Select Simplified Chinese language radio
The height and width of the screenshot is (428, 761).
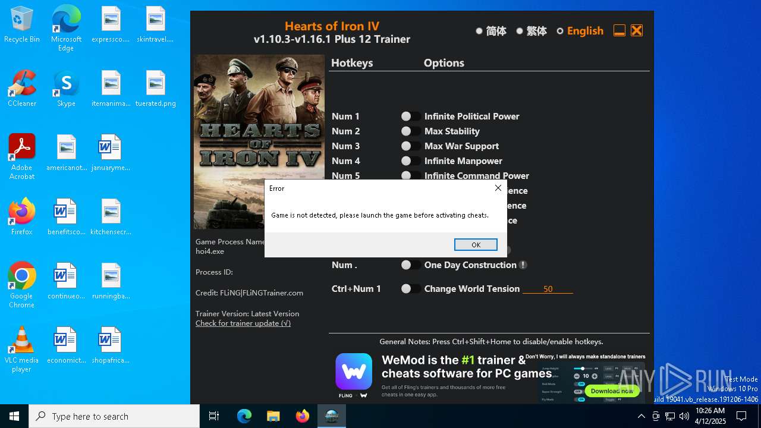(479, 31)
